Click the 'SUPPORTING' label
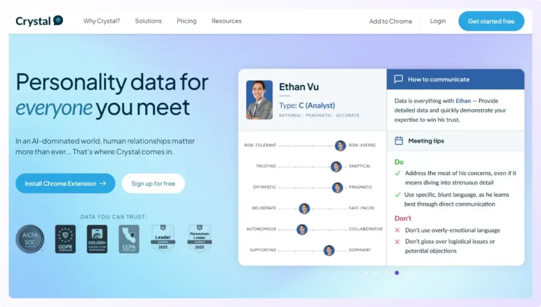 coord(263,250)
